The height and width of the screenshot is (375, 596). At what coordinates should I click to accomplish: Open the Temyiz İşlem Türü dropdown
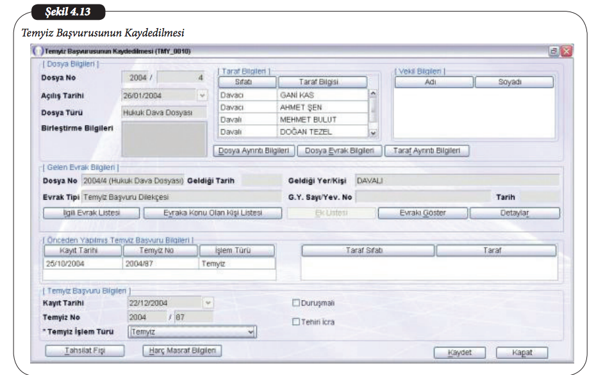(x=251, y=332)
